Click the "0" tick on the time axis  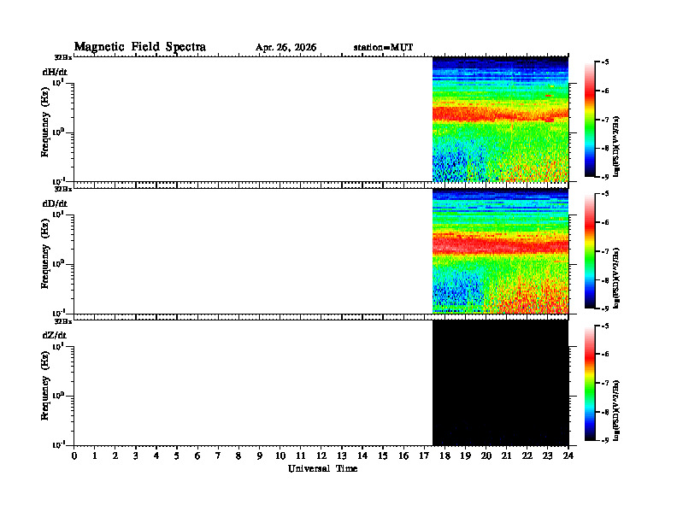[x=74, y=455]
